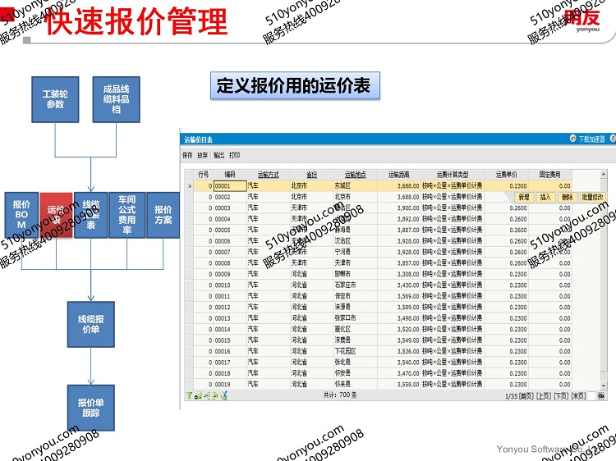Image resolution: width=616 pixels, height=461 pixels.
Task: Click the 运费单价 column header
Action: 506,175
